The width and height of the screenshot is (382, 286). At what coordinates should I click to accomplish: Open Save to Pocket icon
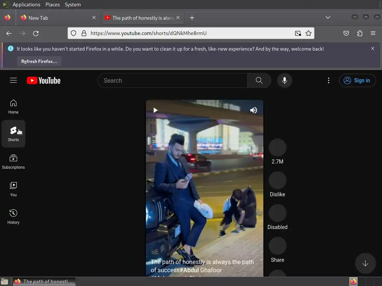pyautogui.click(x=346, y=33)
